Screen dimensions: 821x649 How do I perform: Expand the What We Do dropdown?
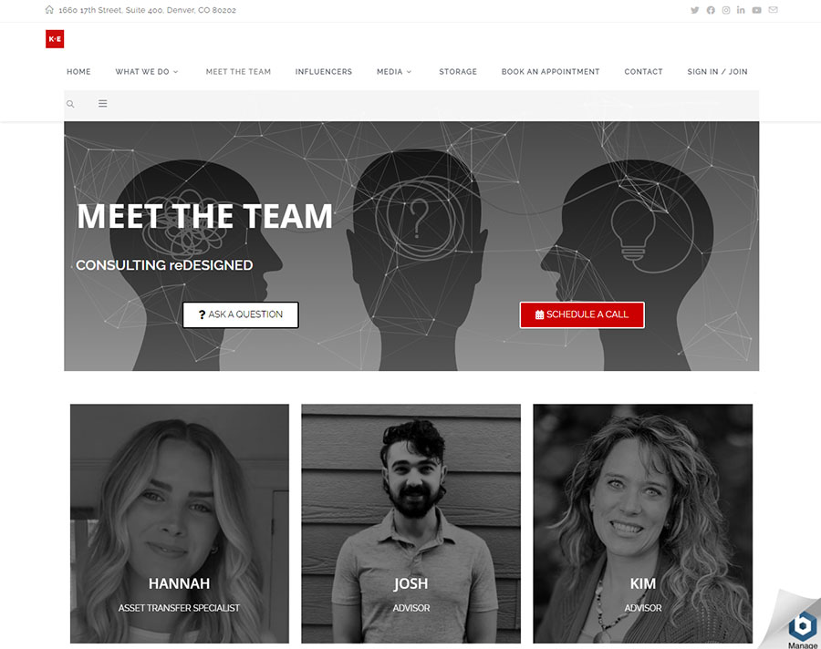(x=147, y=72)
